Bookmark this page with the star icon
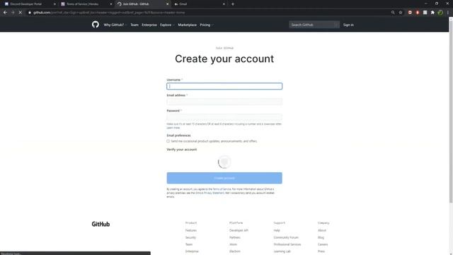 tap(401, 13)
